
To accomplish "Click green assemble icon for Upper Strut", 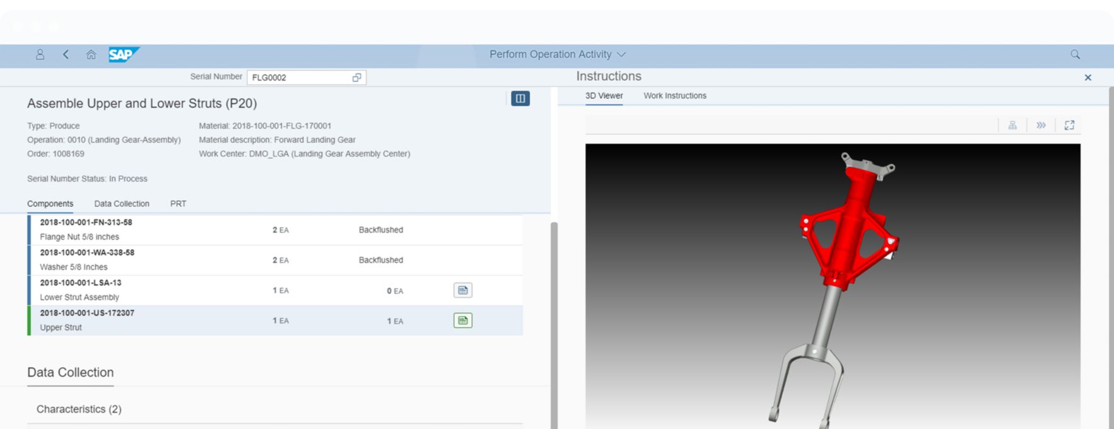I will point(462,320).
